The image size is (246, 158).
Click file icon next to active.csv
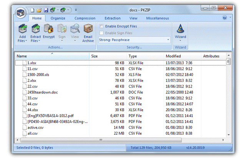click(x=25, y=127)
